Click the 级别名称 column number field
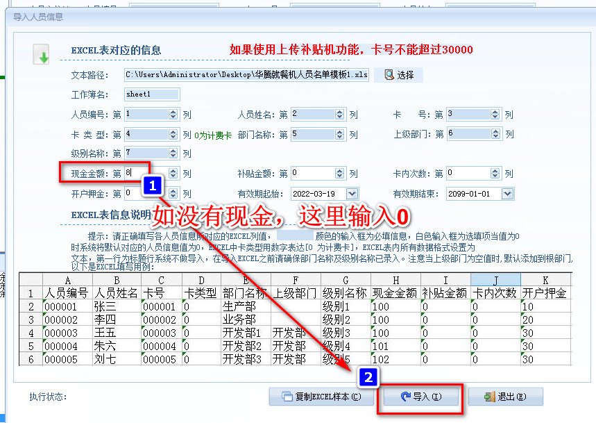Image resolution: width=596 pixels, height=423 pixels. tap(146, 154)
